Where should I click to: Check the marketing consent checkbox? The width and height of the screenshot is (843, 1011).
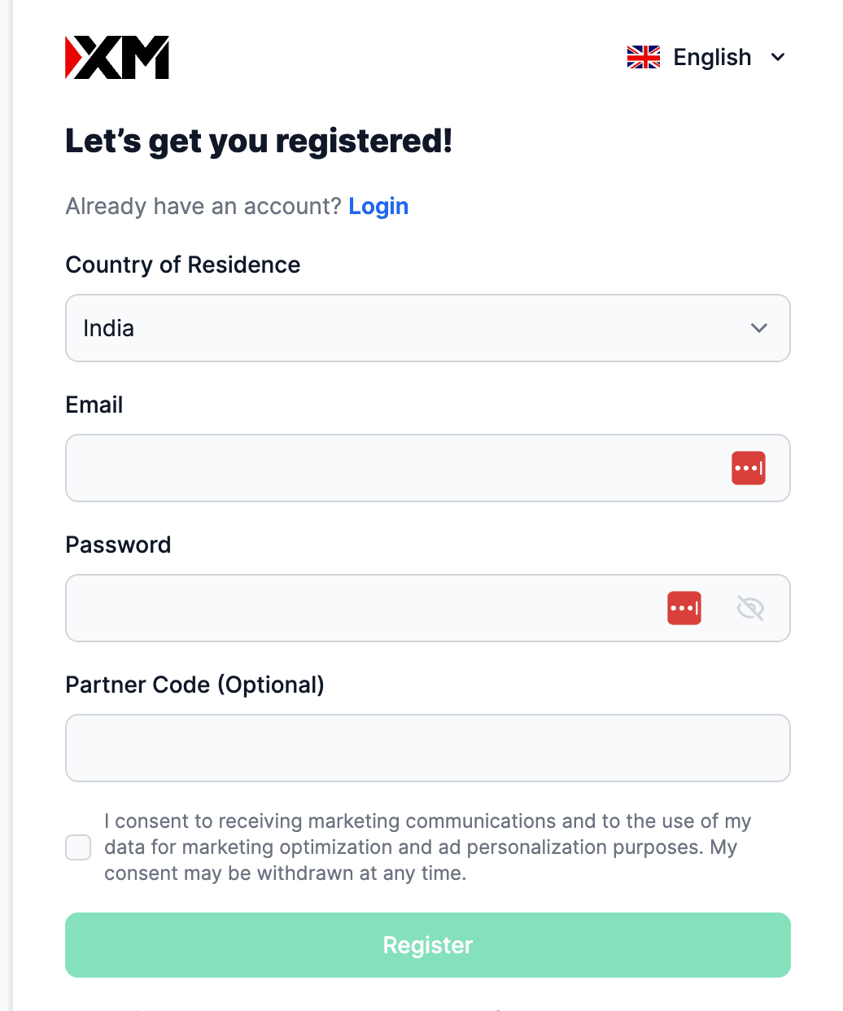tap(78, 847)
